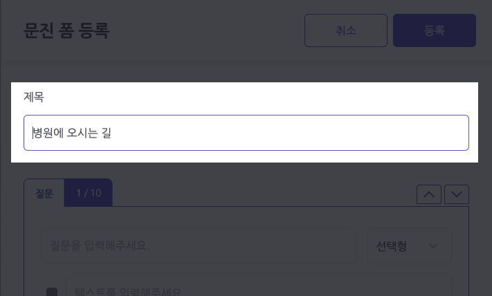The height and width of the screenshot is (296, 492).
Task: Focus the 제목 title input field
Action: click(x=246, y=133)
